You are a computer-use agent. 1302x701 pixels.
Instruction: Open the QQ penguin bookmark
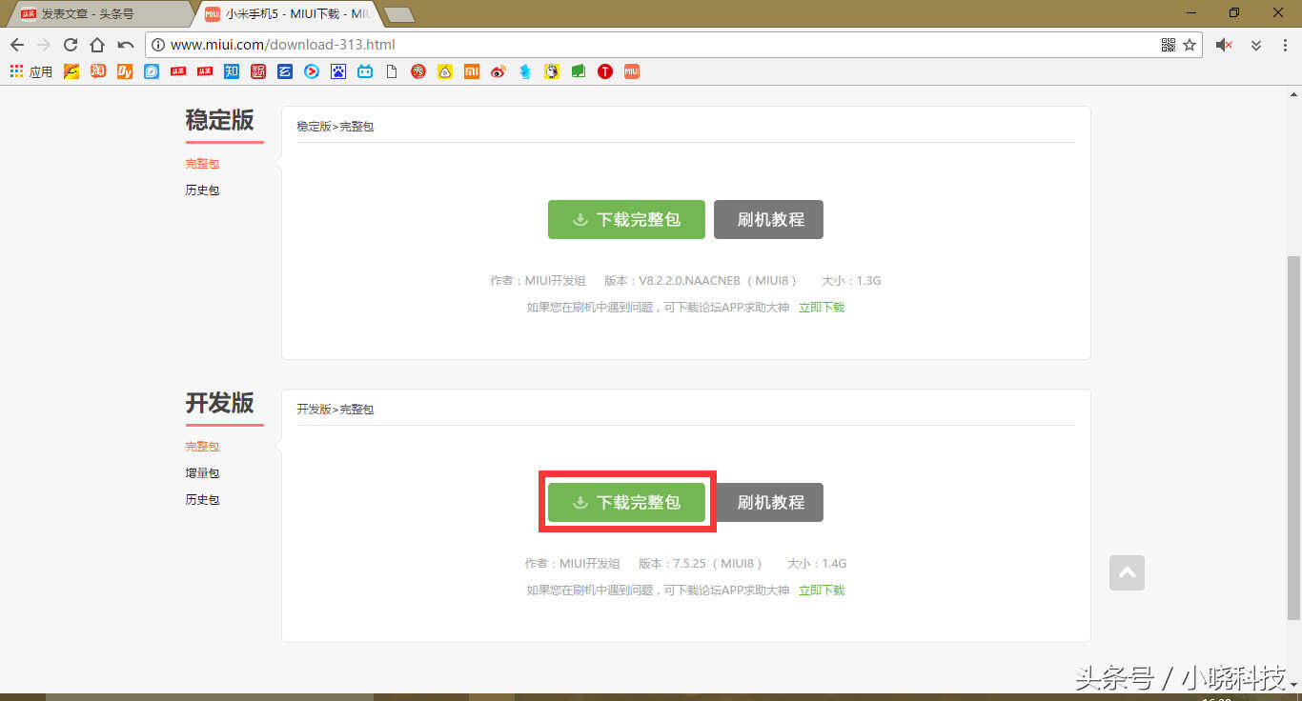[x=552, y=71]
